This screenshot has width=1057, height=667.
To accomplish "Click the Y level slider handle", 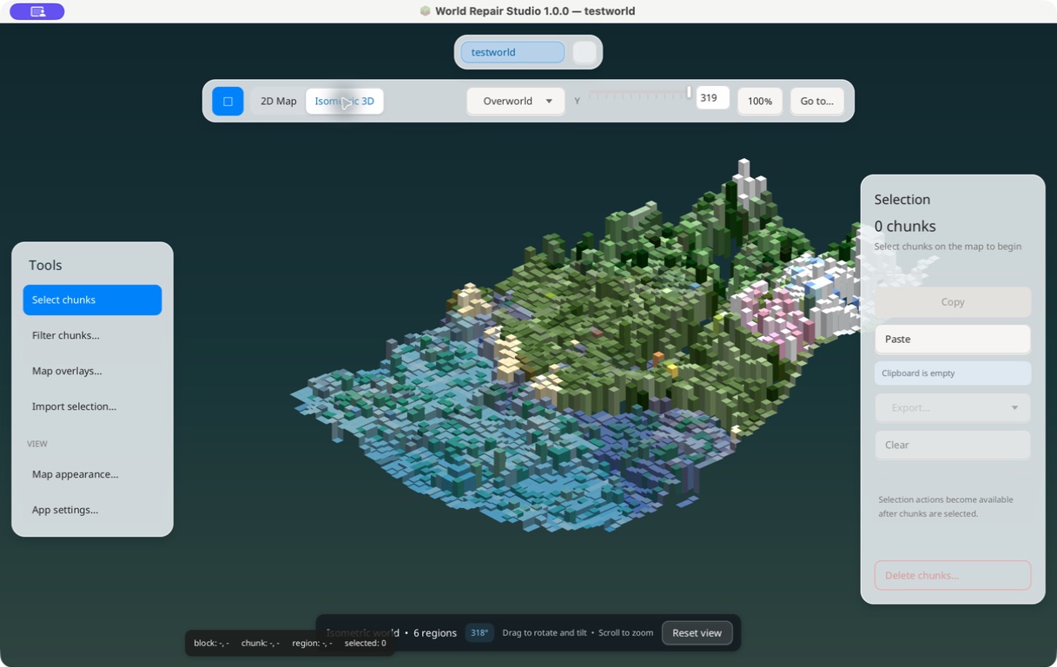I will pyautogui.click(x=689, y=92).
